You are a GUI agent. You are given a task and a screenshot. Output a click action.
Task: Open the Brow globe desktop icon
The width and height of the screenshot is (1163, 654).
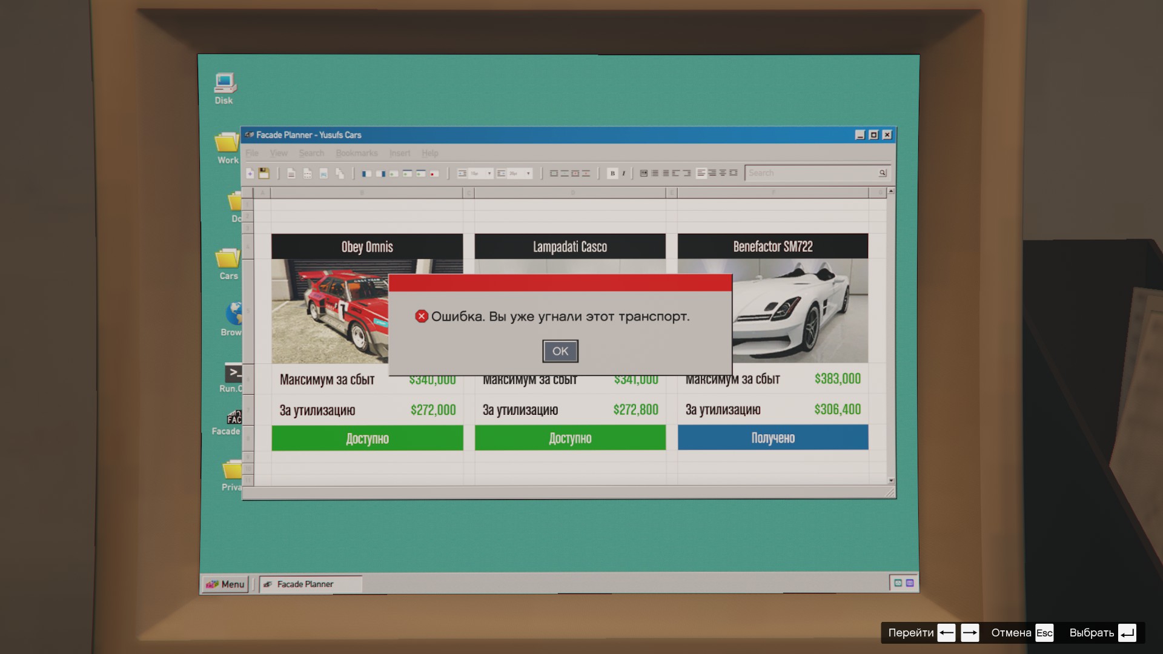(232, 319)
